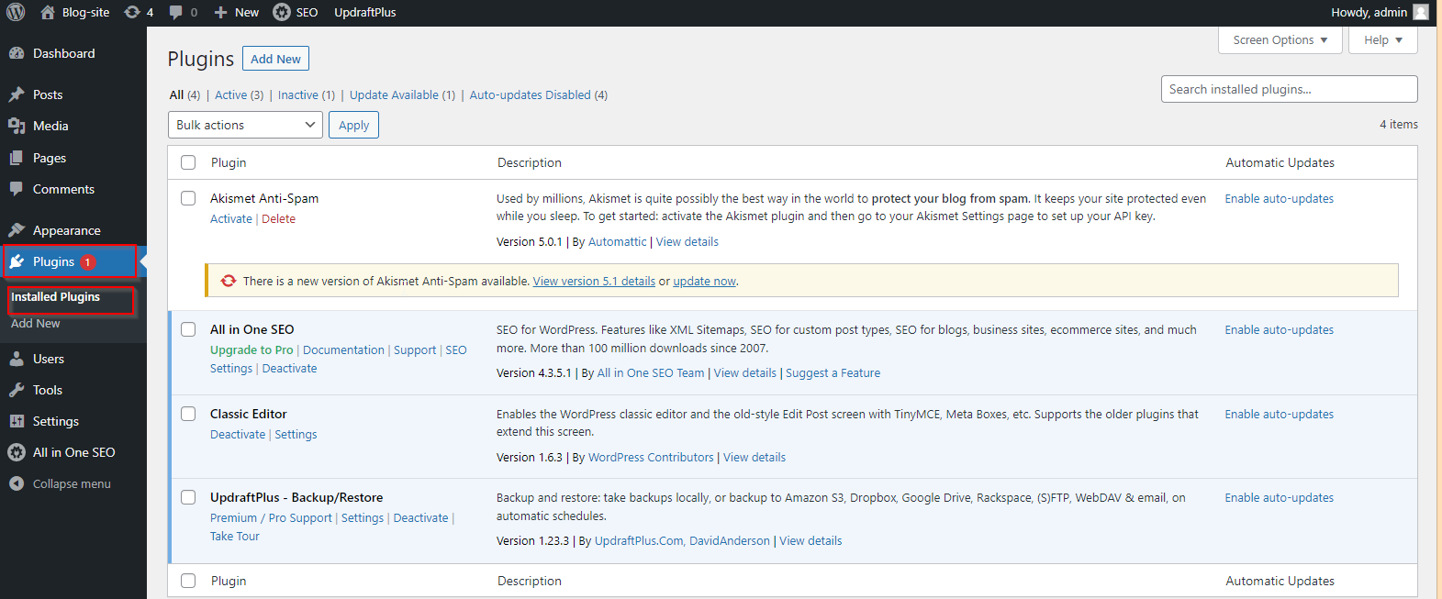
Task: Click the Apply bulk action button
Action: point(353,125)
